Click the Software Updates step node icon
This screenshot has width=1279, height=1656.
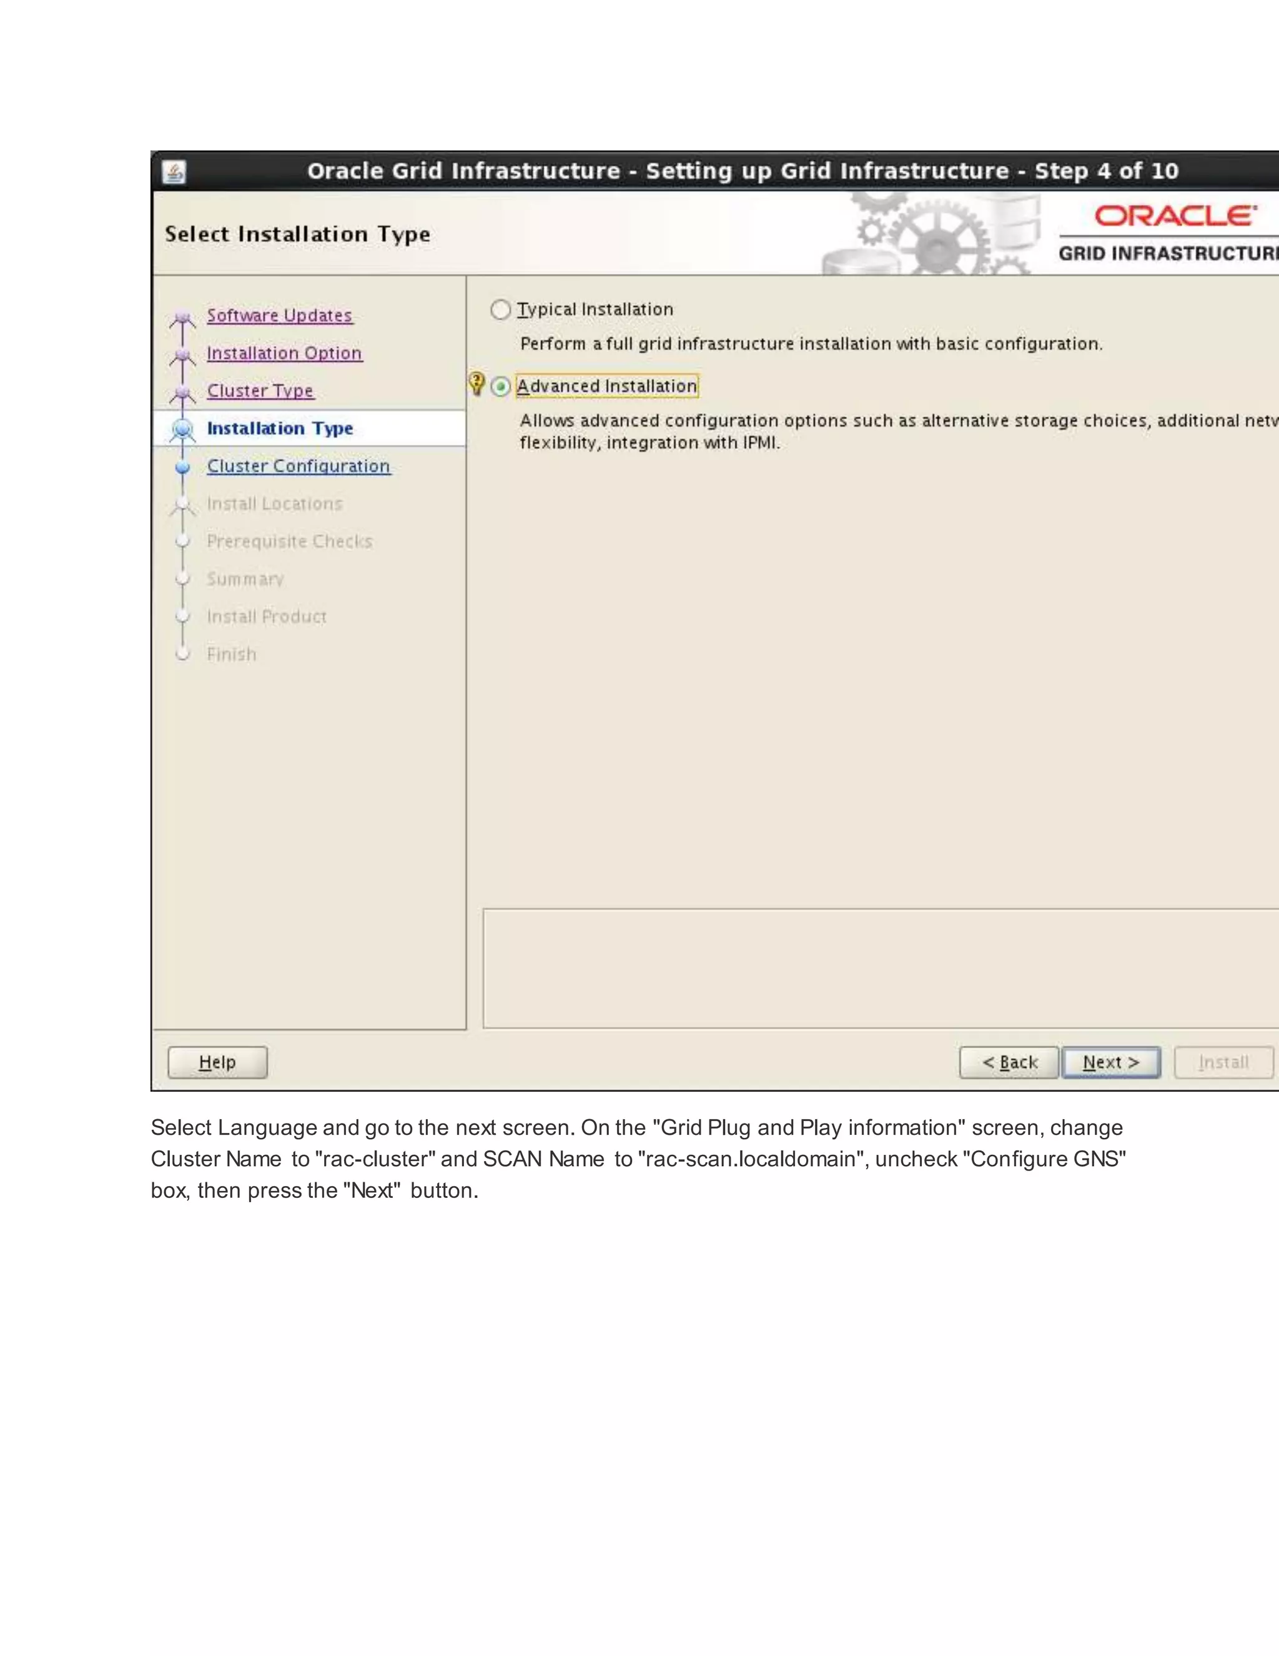point(182,319)
